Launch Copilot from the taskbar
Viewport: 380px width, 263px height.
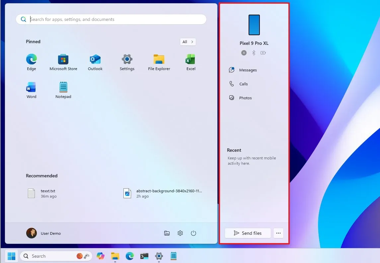(x=101, y=256)
